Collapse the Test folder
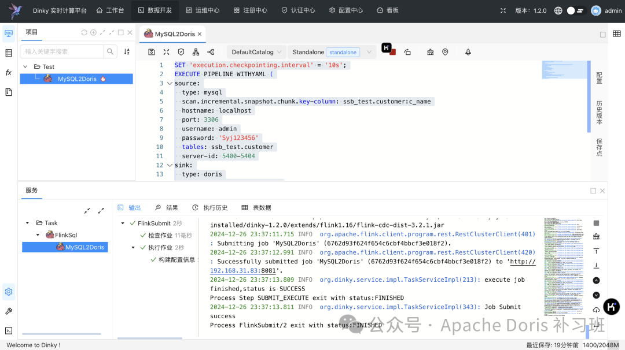 point(25,66)
